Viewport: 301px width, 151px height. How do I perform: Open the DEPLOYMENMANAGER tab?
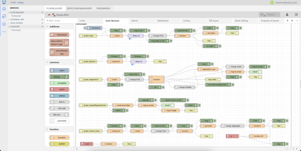coord(79,9)
